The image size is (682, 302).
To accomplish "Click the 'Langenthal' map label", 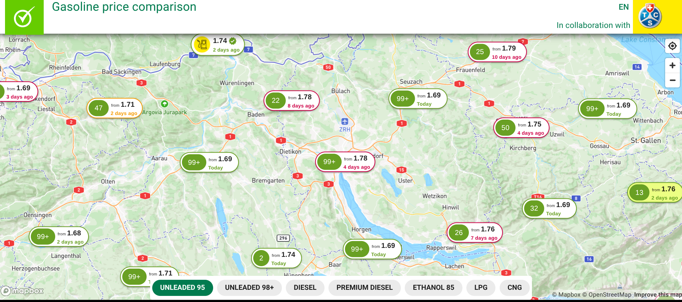I will [x=66, y=256].
